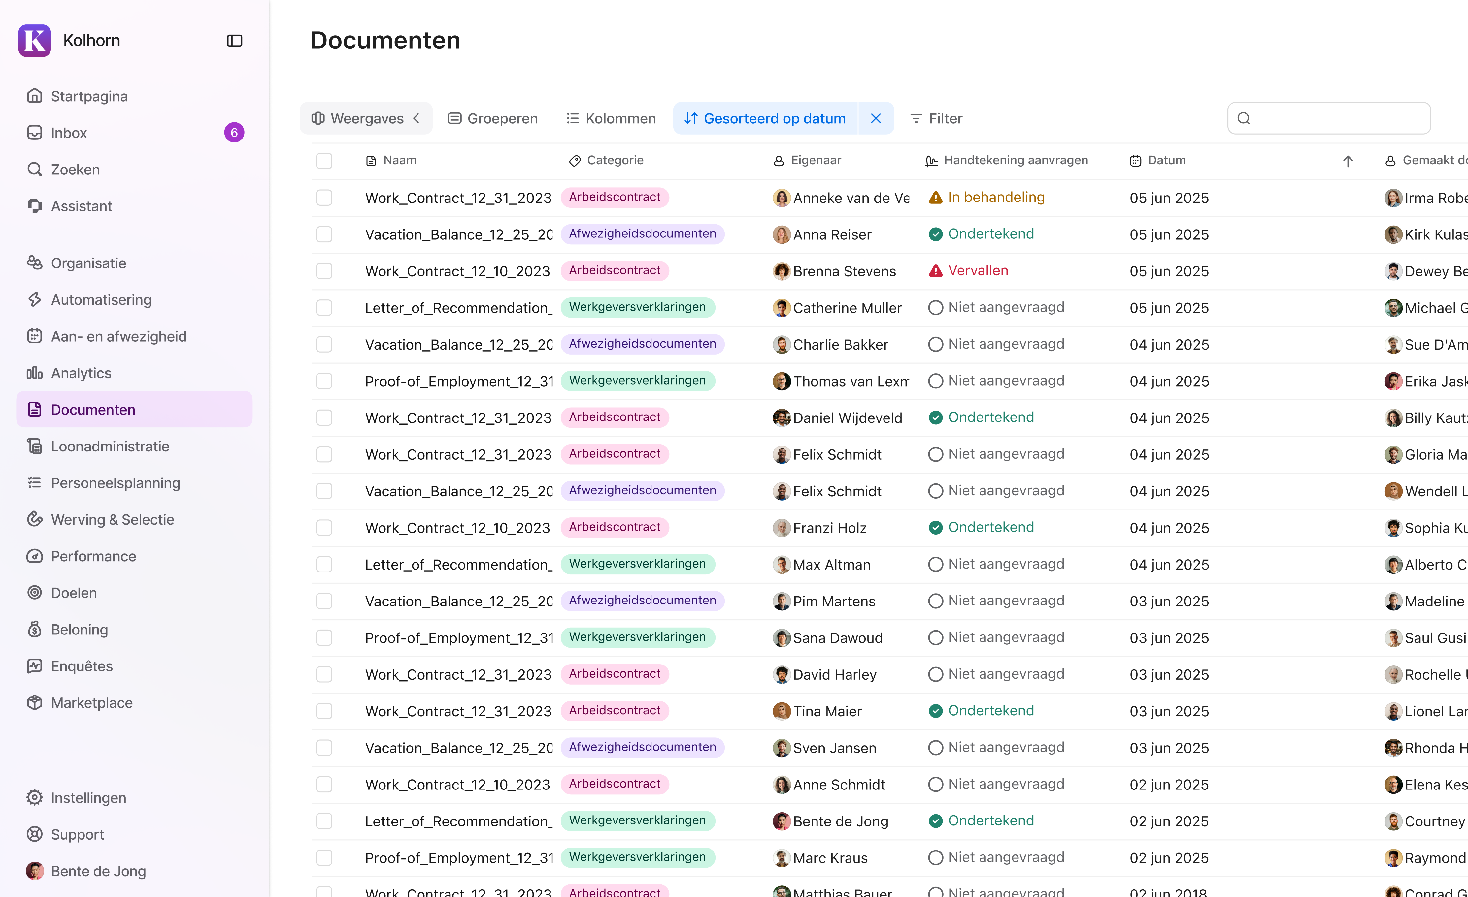Click the Kolhorn logo

34,40
